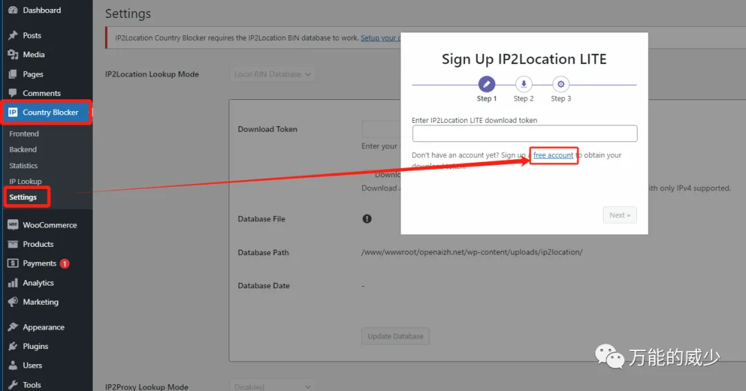
Task: Click the Step 3 gear icon
Action: [x=561, y=85]
